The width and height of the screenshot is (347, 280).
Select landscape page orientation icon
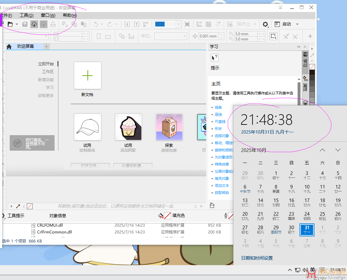[x=108, y=37]
